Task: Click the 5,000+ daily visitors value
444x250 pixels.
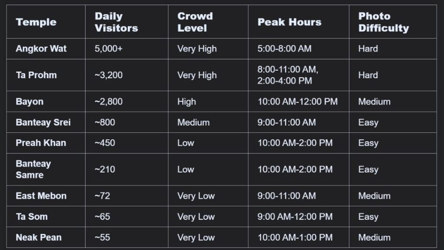Action: coord(108,49)
